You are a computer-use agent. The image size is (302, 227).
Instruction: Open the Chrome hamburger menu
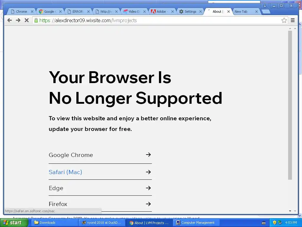click(x=293, y=20)
